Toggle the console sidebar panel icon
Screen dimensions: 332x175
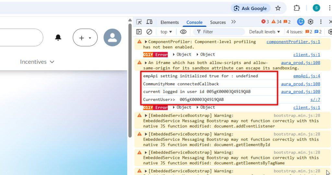pos(139,32)
